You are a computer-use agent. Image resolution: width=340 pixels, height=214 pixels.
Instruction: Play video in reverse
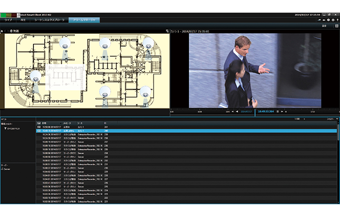coord(237,111)
